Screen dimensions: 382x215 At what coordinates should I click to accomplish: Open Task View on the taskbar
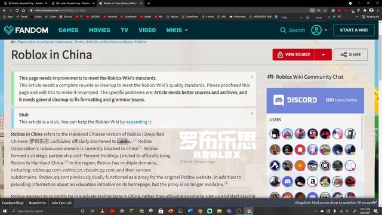pos(93,211)
